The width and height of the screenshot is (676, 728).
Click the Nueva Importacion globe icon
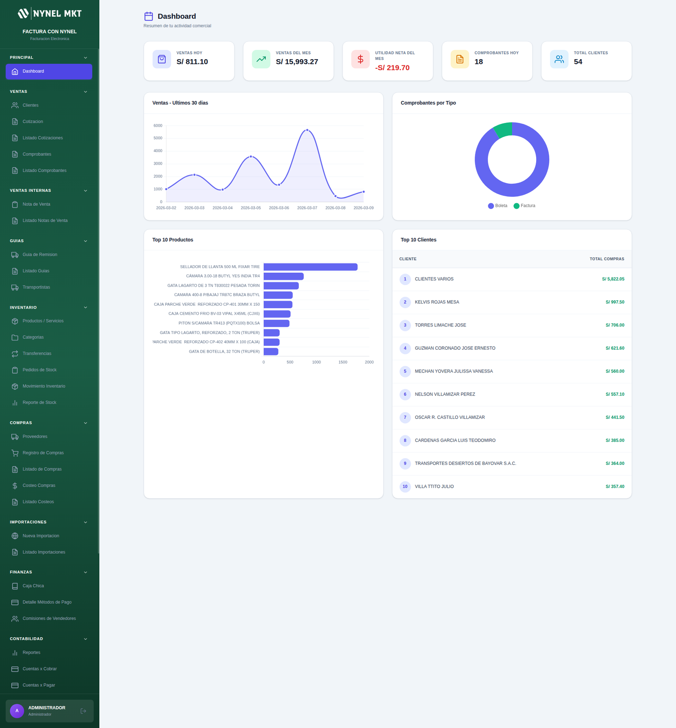tap(15, 535)
